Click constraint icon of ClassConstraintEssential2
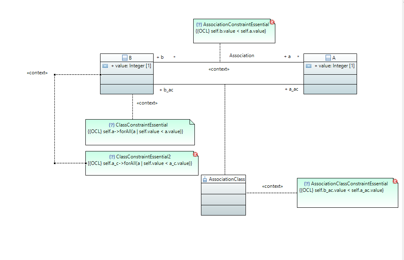 112,157
